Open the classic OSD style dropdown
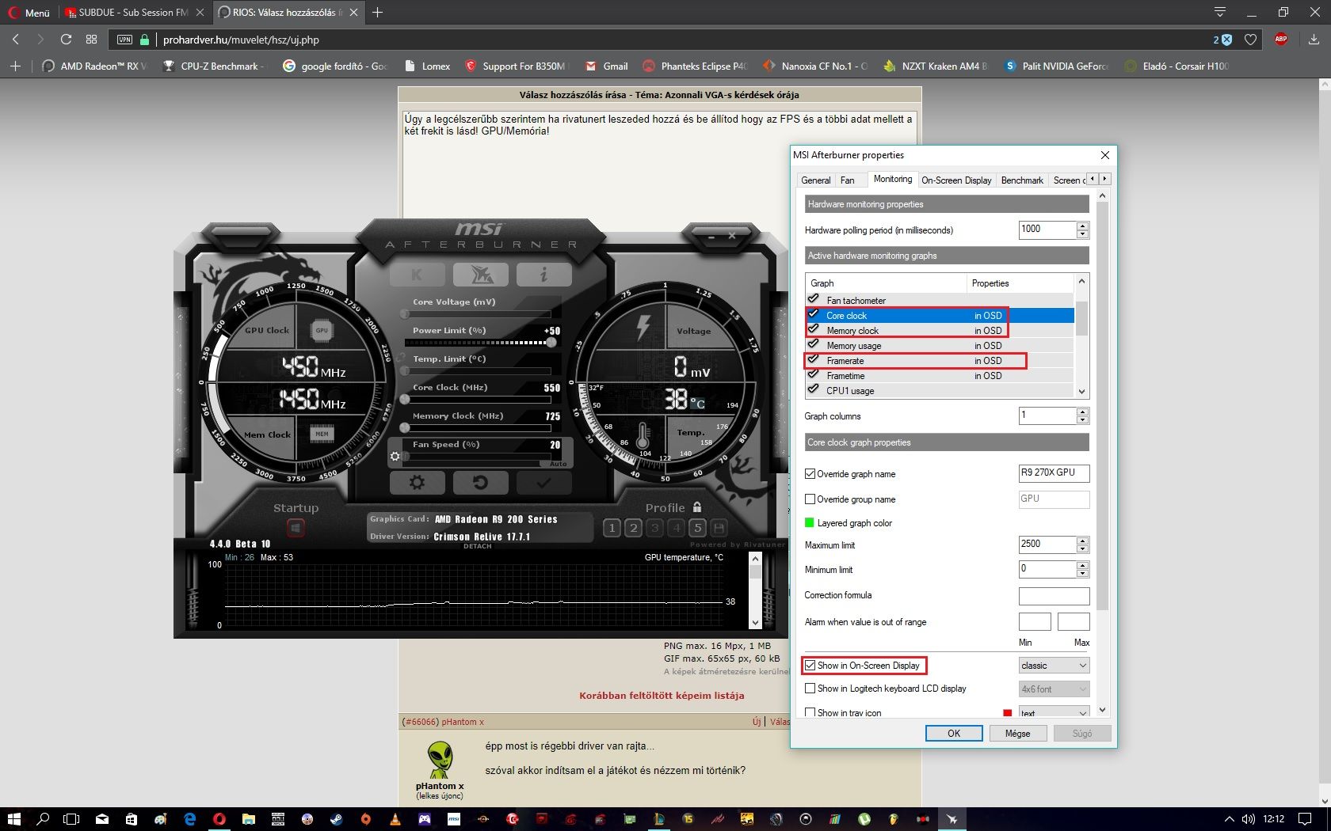This screenshot has width=1331, height=831. point(1054,666)
